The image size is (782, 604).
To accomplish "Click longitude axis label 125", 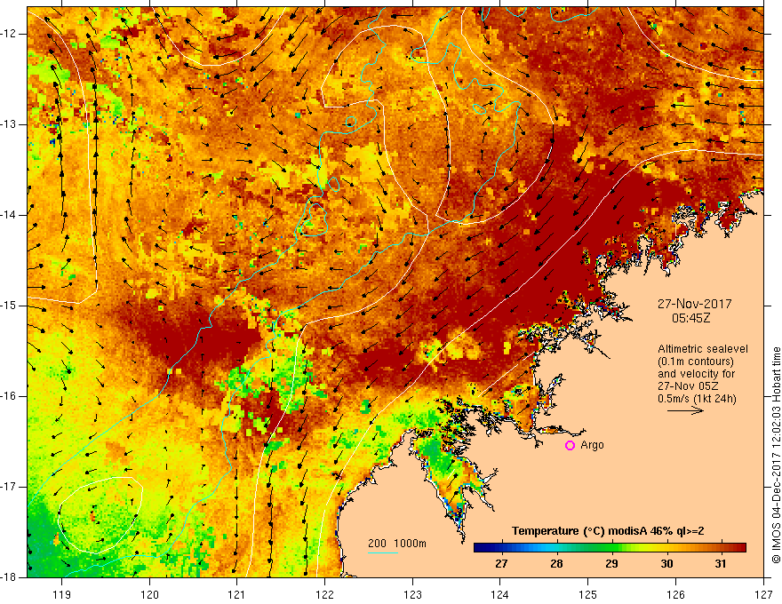I will 588,594.
